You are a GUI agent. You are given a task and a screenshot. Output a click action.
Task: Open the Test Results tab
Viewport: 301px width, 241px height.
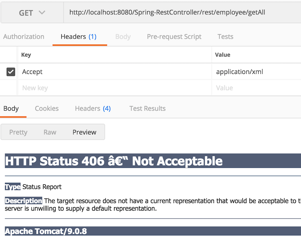pos(147,108)
